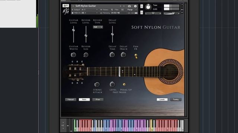Toggle the Solo button in header
This screenshot has width=238, height=133.
(142, 6)
